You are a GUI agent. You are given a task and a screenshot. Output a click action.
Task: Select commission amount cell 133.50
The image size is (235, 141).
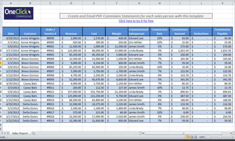point(180,104)
